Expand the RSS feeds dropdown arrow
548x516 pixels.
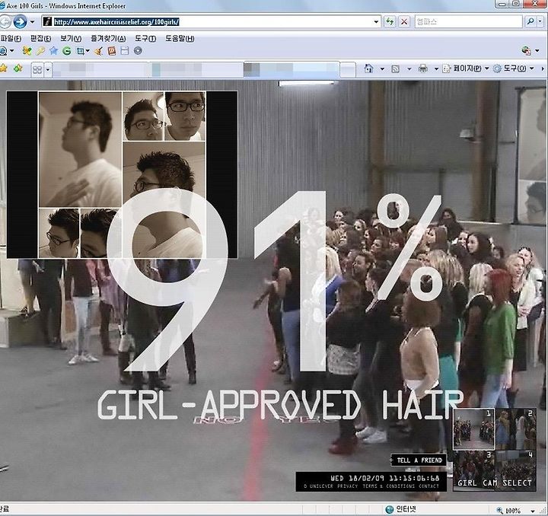pos(409,68)
